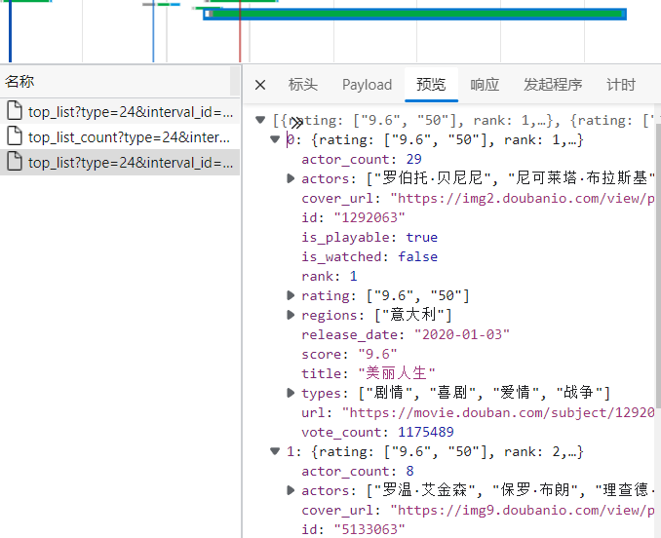The height and width of the screenshot is (538, 661).
Task: Expand rating array under rank 1
Action: pos(290,295)
